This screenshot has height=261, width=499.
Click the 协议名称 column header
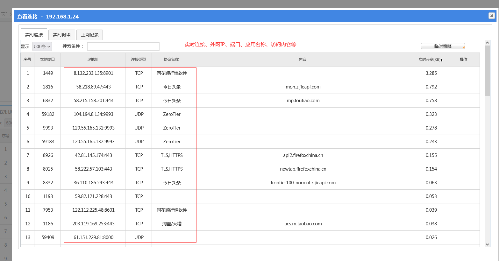171,60
